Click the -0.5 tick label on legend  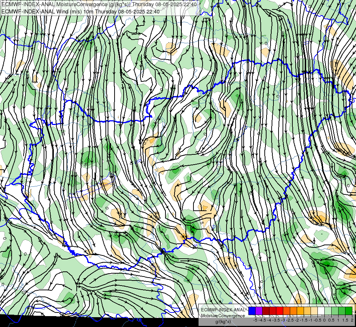[317, 320]
